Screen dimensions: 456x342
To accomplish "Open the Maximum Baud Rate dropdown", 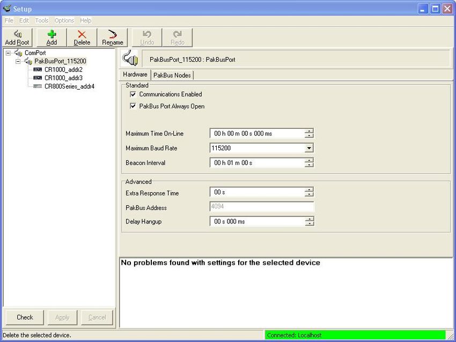I will tap(309, 148).
